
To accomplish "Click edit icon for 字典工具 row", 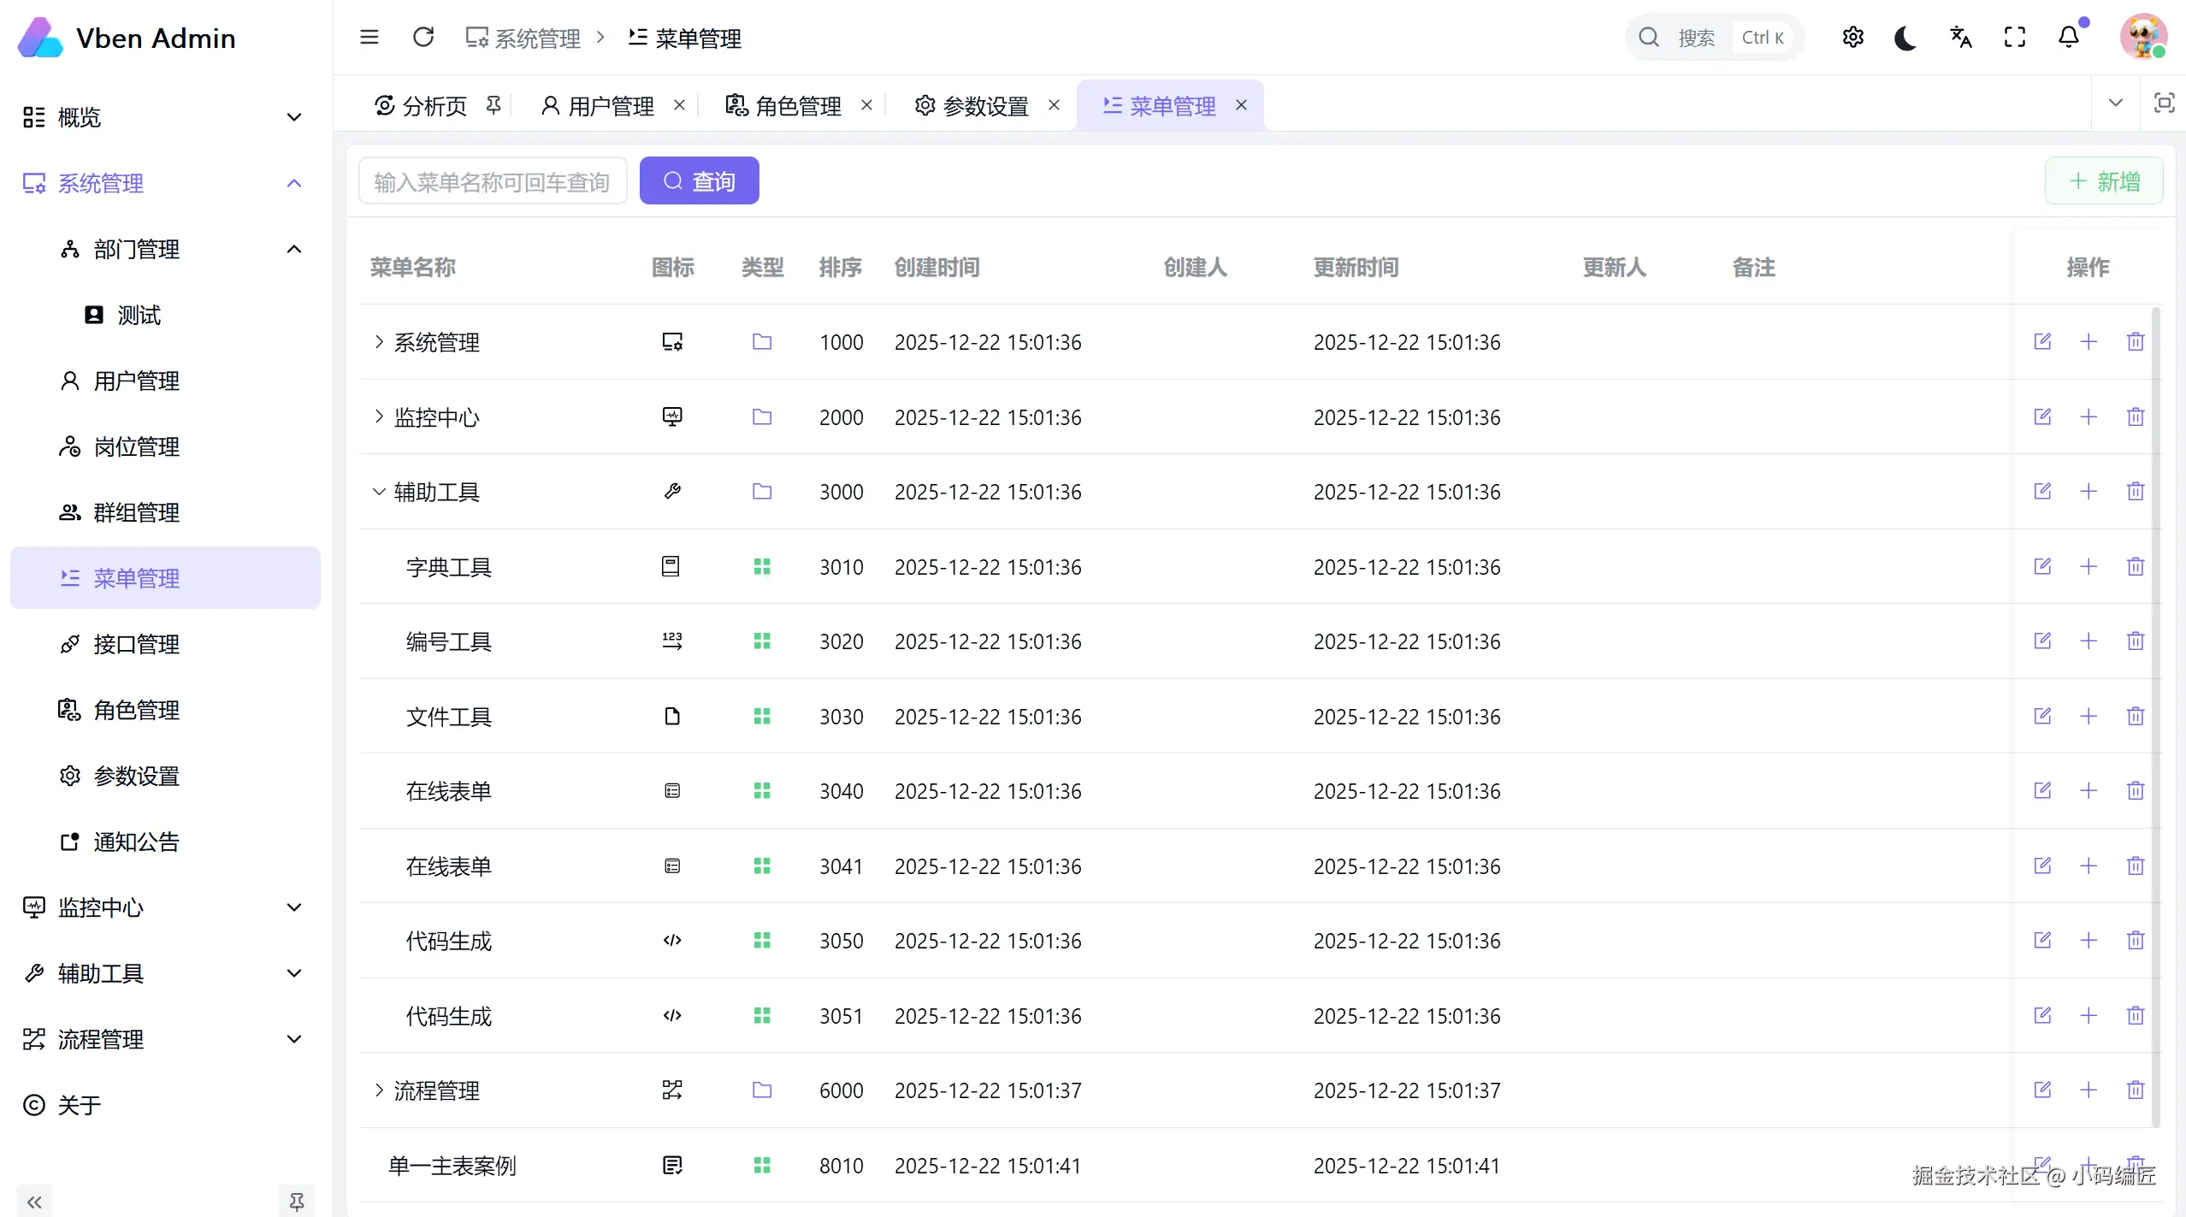I will coord(2042,566).
